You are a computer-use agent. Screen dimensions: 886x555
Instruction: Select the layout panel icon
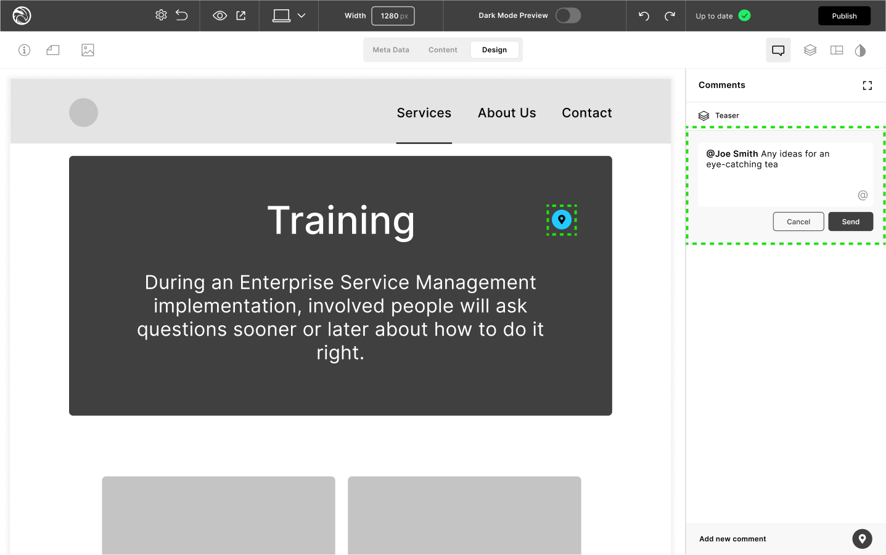tap(837, 50)
